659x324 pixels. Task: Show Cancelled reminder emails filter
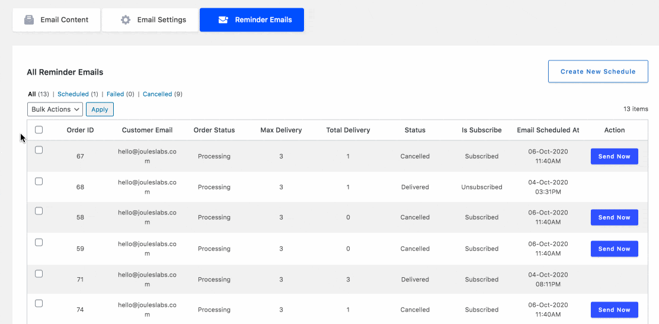[x=157, y=94]
